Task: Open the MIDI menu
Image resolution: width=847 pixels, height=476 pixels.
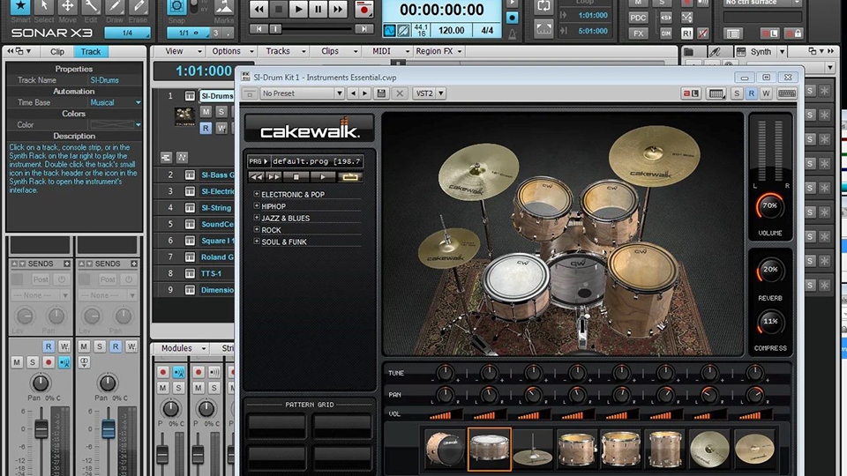Action: pyautogui.click(x=389, y=51)
